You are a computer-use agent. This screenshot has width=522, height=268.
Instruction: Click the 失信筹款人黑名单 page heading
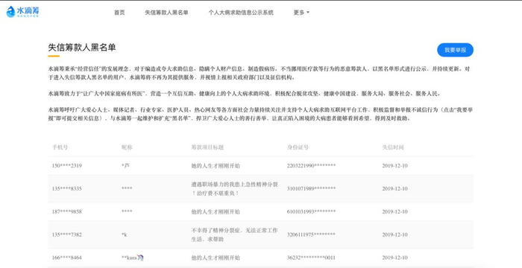(82, 47)
